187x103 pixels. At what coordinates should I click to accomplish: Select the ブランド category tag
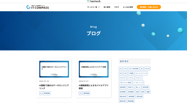pos(139,78)
